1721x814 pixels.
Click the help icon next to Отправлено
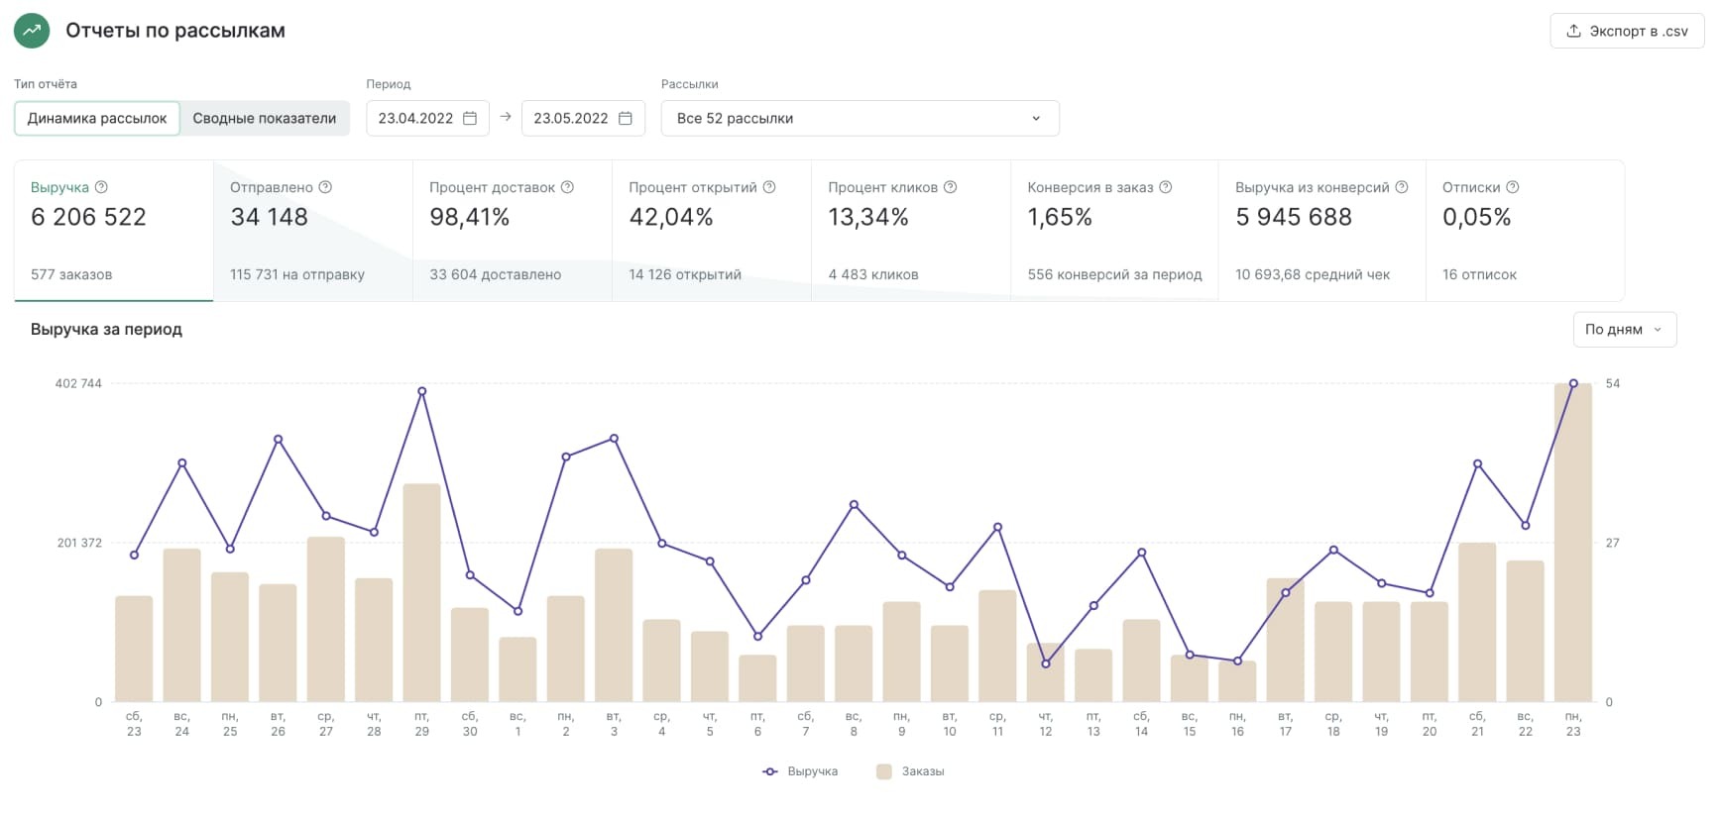tap(325, 187)
